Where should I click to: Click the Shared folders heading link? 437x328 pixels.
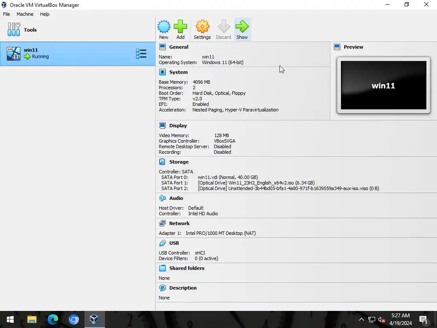(187, 268)
